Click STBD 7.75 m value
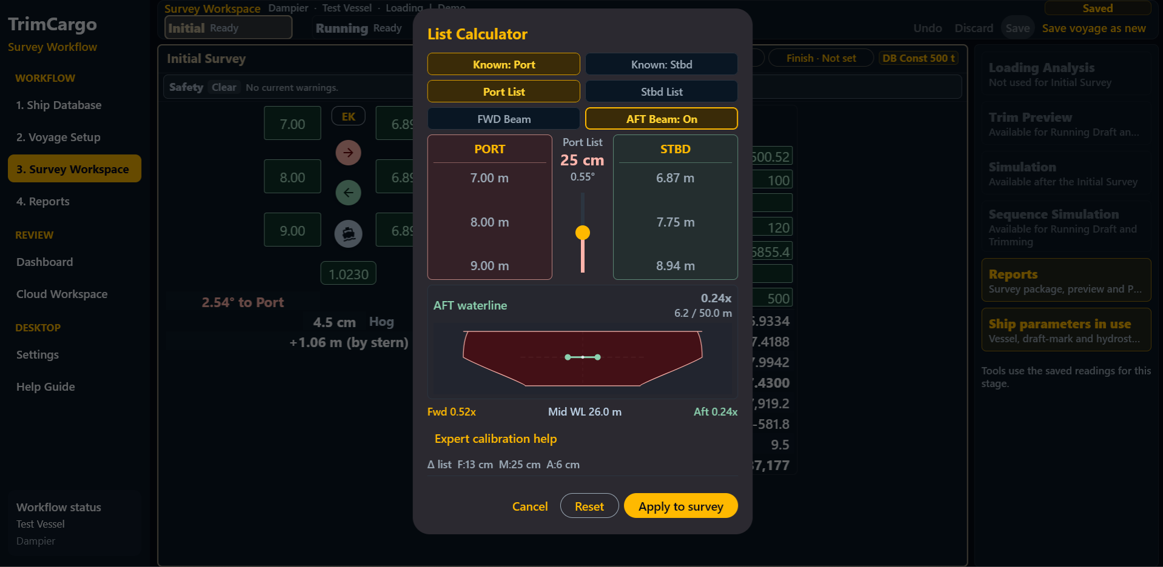1163x567 pixels. tap(675, 222)
